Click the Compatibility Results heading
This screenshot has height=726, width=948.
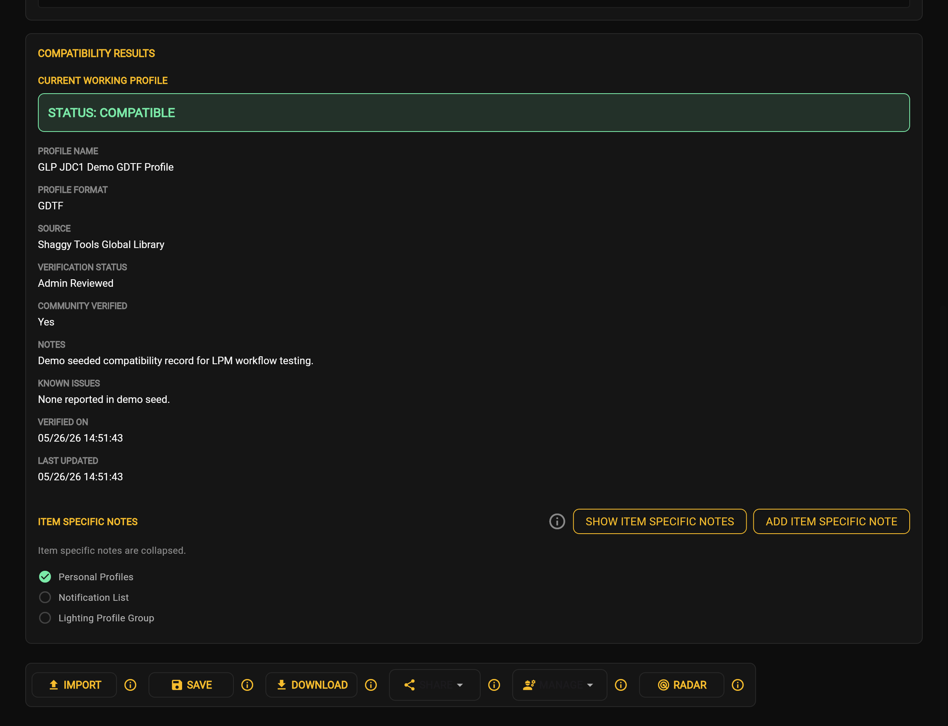96,54
